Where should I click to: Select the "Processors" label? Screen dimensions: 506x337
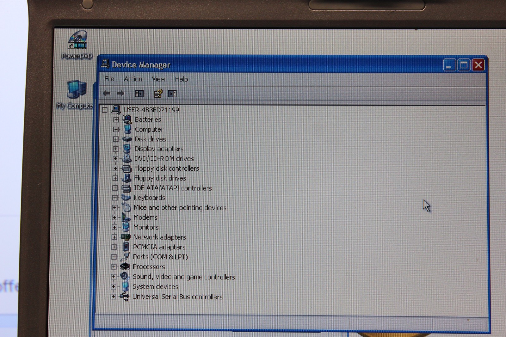149,267
